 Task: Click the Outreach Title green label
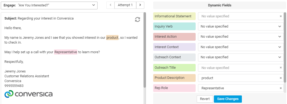tap(174, 68)
